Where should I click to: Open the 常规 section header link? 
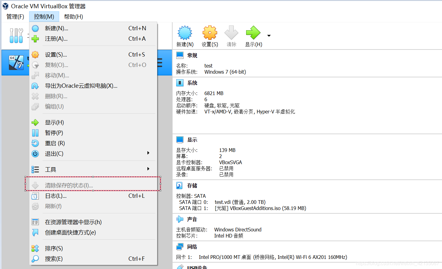192,55
